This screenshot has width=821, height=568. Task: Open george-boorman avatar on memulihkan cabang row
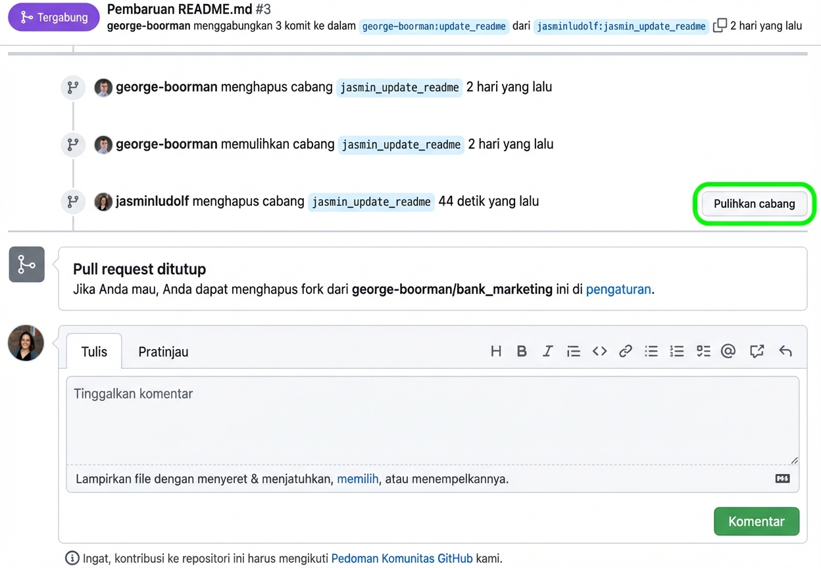coord(103,145)
